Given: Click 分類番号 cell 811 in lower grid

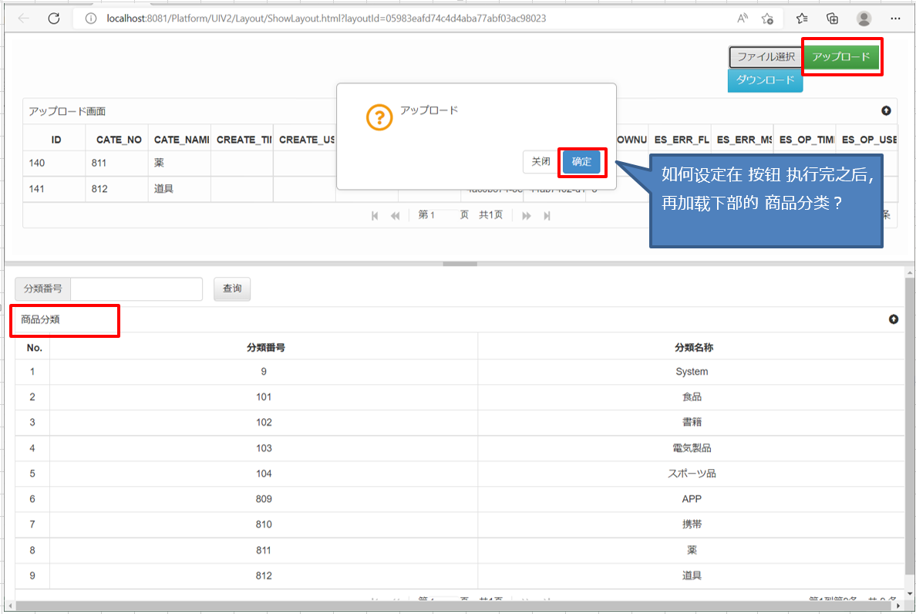Looking at the screenshot, I should pos(264,550).
